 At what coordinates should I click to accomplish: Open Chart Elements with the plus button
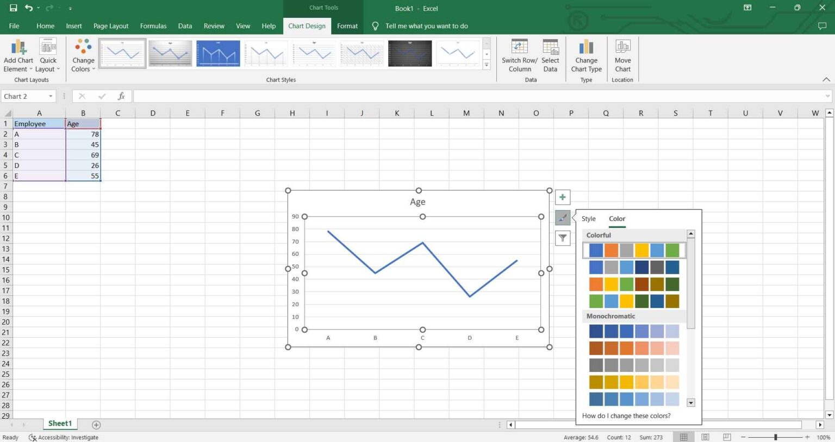(562, 197)
